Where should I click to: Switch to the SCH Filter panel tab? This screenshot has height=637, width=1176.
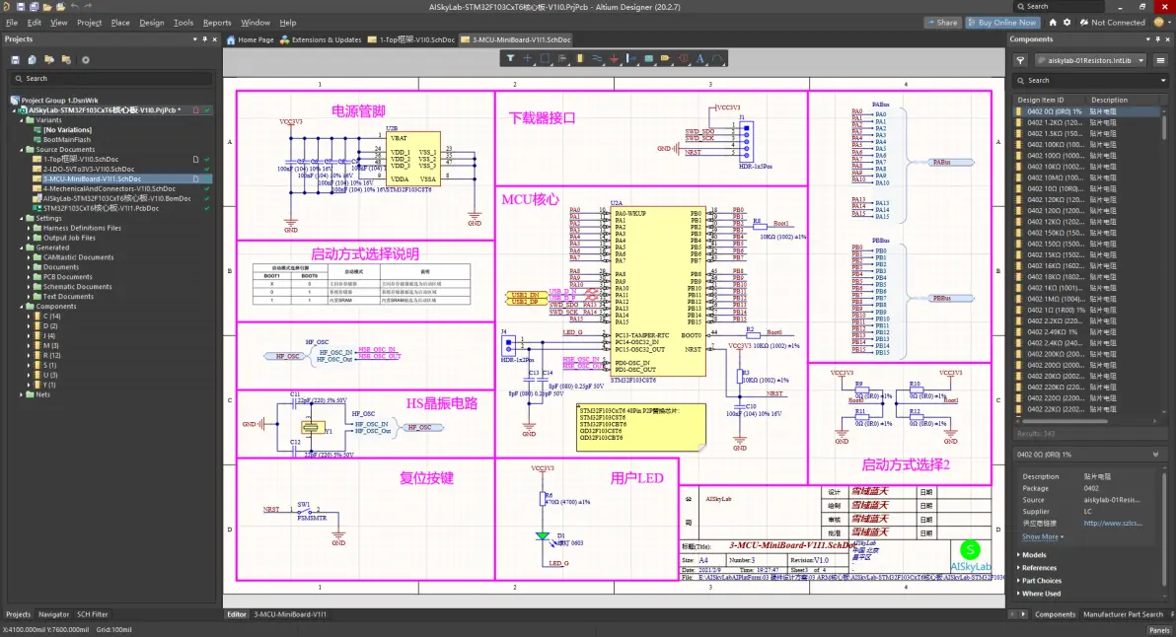click(93, 614)
